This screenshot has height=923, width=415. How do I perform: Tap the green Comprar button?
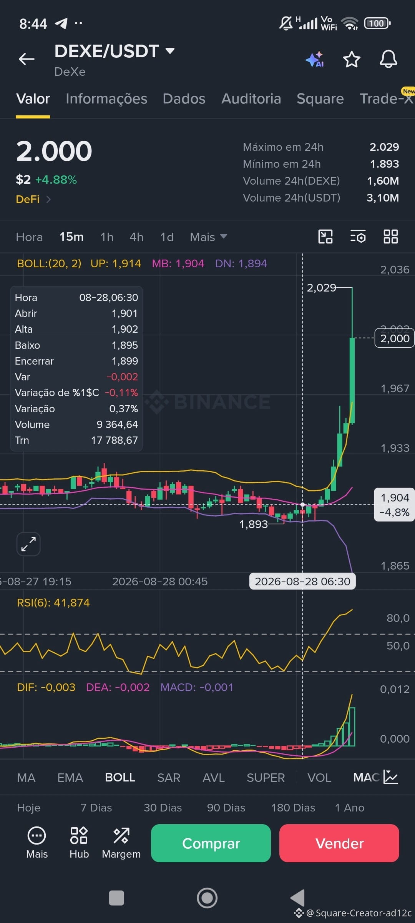(x=211, y=843)
